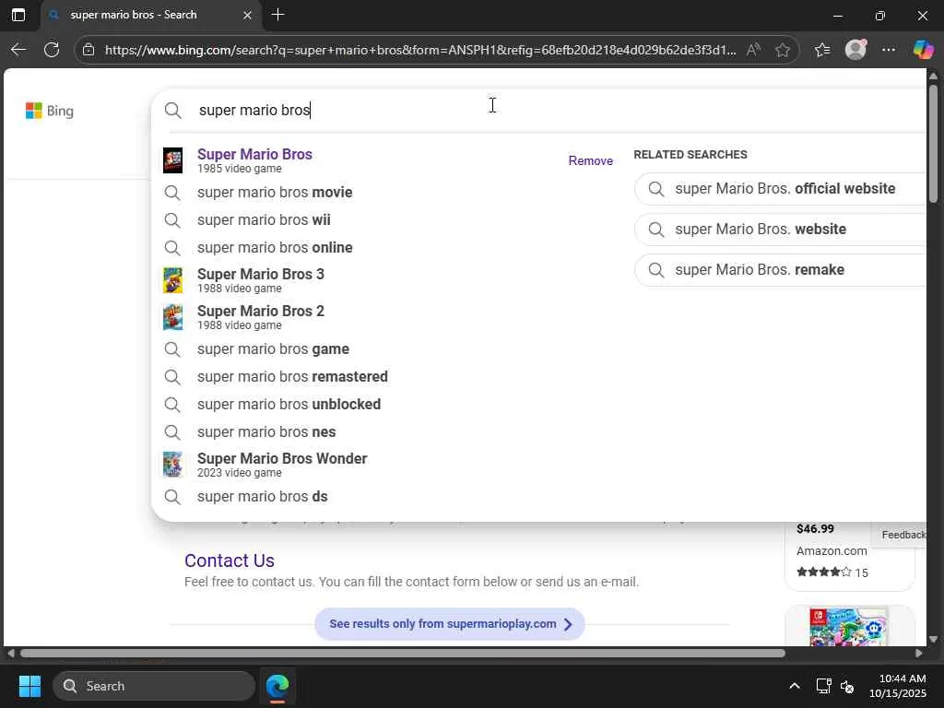Search related Super Mario Bros. website query

tap(780, 230)
